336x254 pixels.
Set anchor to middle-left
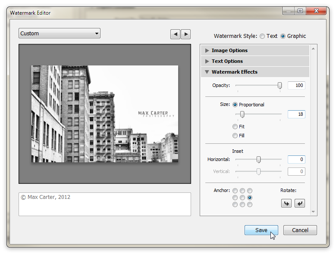point(235,198)
